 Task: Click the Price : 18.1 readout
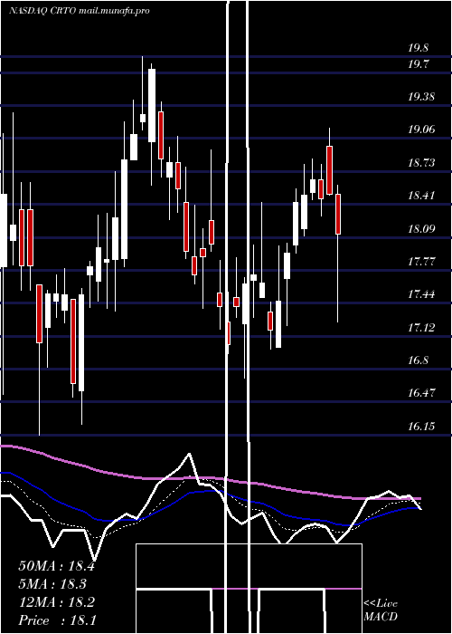coord(57,620)
